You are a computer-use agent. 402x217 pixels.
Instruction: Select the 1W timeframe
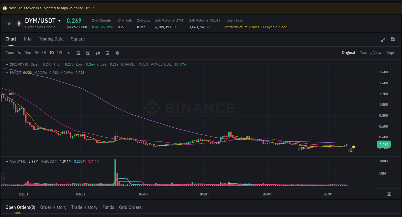pos(59,53)
